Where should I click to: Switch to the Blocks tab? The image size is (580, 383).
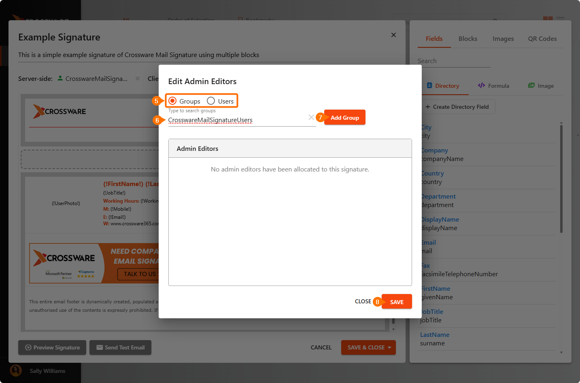(x=467, y=39)
